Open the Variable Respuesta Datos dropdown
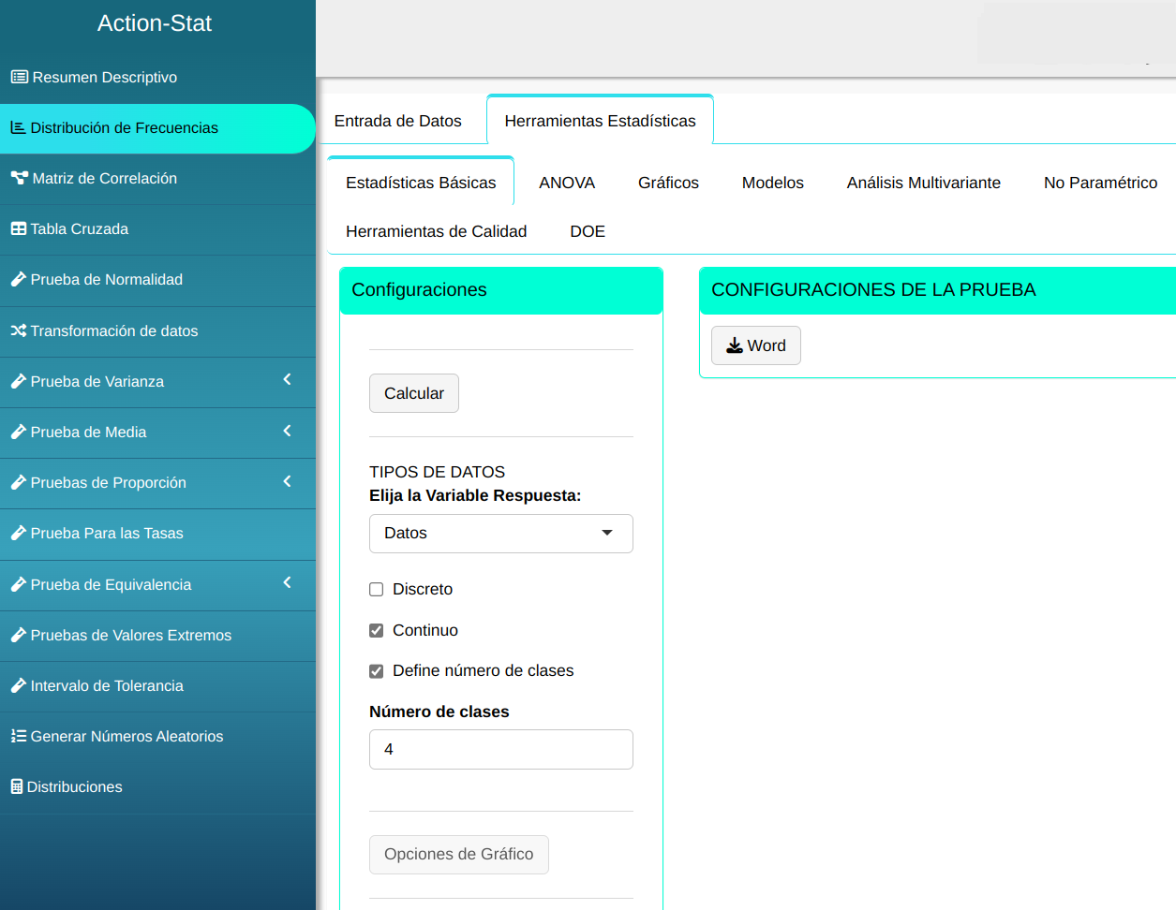The image size is (1176, 910). [500, 534]
